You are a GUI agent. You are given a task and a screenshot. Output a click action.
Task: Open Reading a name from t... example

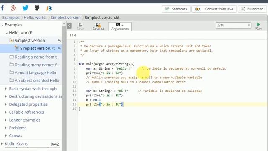click(37, 57)
